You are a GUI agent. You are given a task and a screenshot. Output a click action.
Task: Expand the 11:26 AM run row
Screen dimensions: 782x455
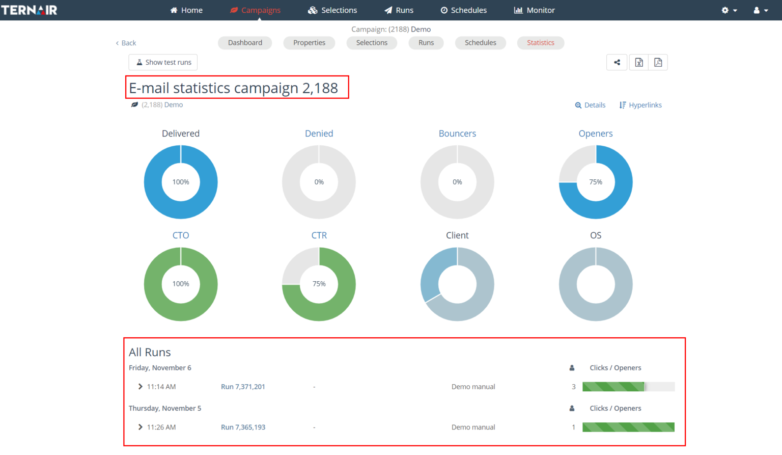(x=140, y=427)
